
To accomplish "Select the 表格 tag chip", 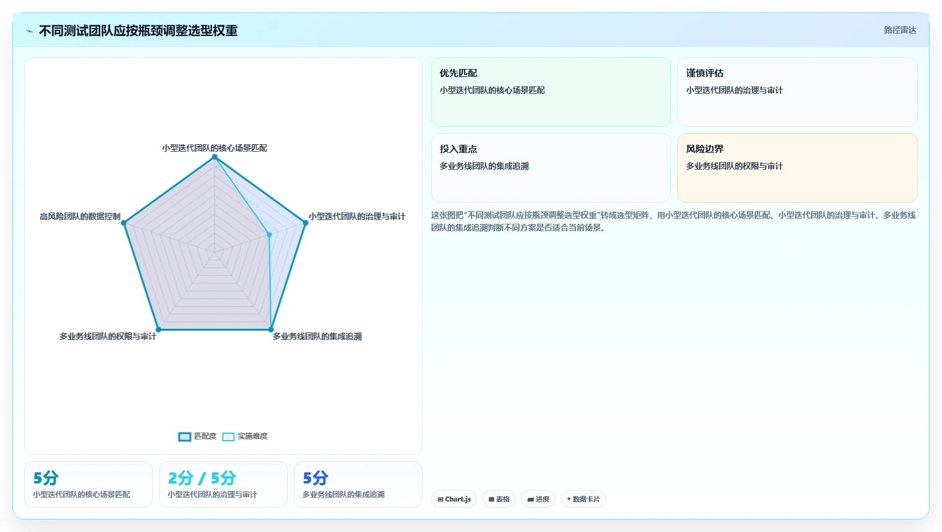I will point(499,499).
